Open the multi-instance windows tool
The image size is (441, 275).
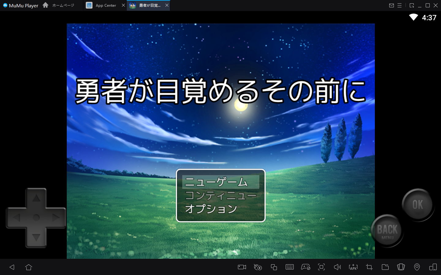tap(274, 267)
